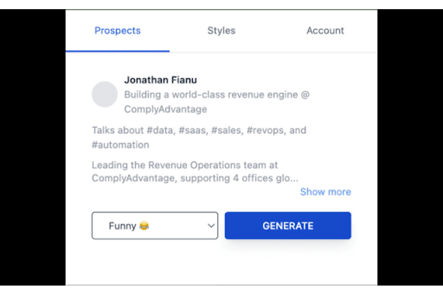Show more of the prospect summary

coord(325,192)
